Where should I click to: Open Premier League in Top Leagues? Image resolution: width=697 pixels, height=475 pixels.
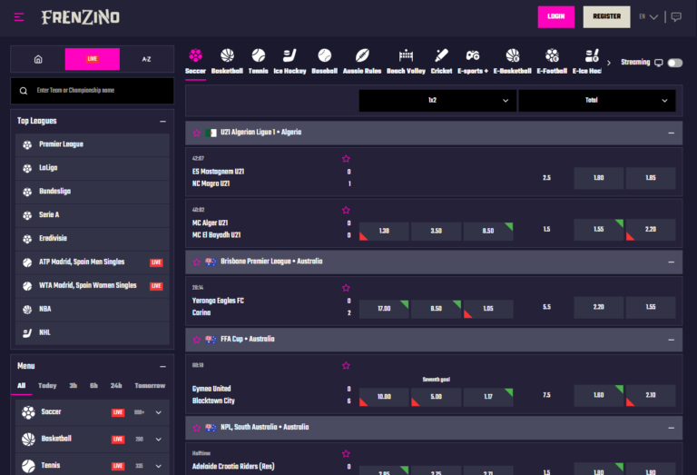coord(93,144)
